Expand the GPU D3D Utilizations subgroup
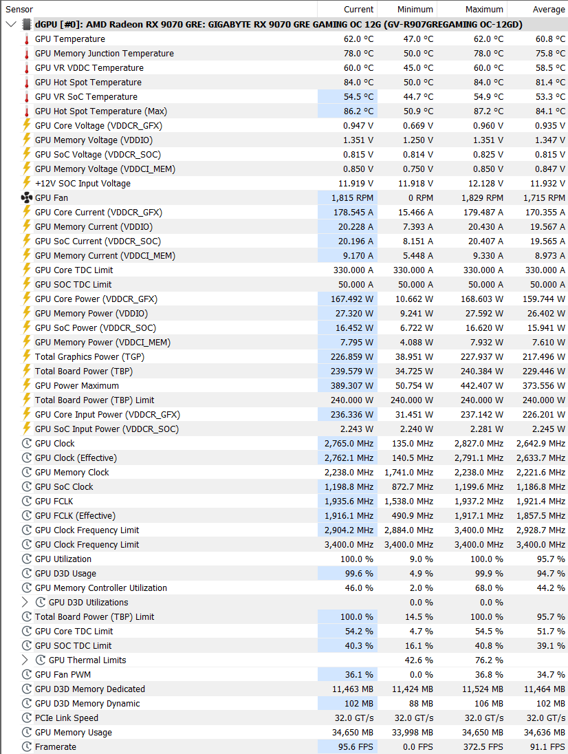The image size is (568, 754). (25, 602)
